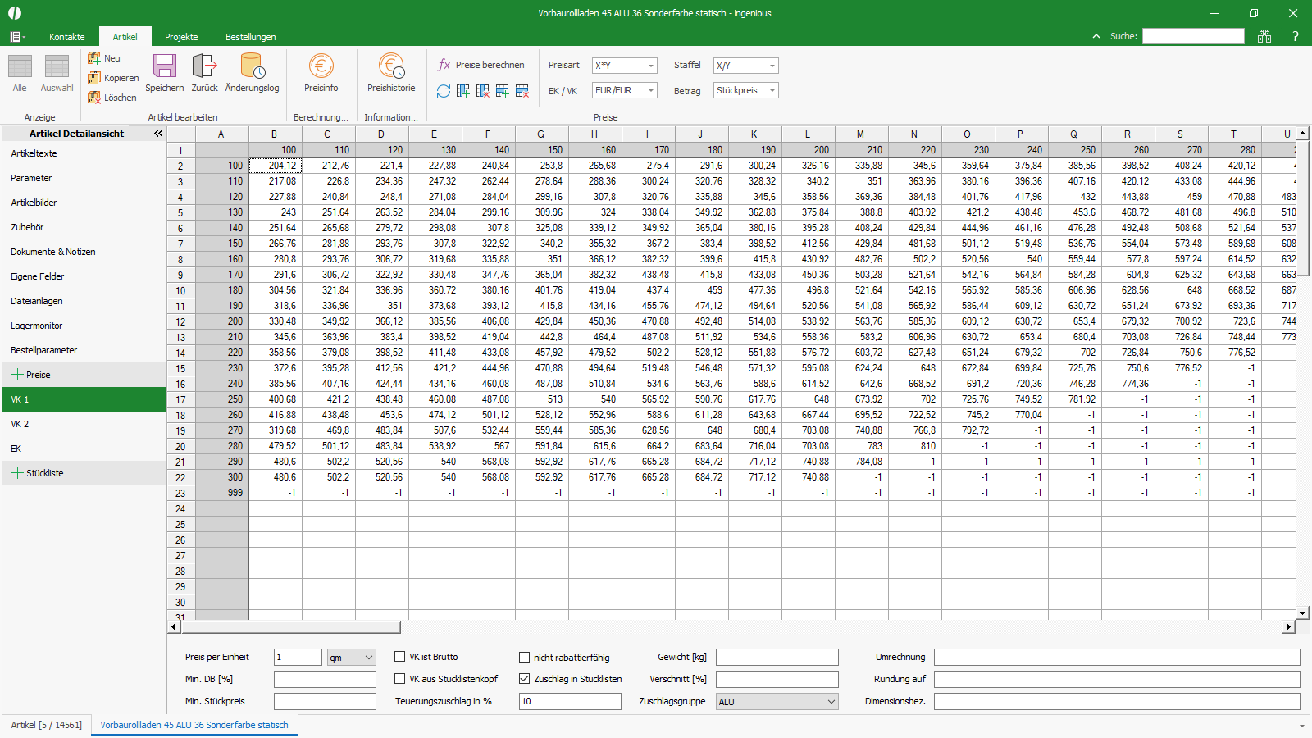Click the Suche search field
This screenshot has width=1312, height=738.
1193,36
